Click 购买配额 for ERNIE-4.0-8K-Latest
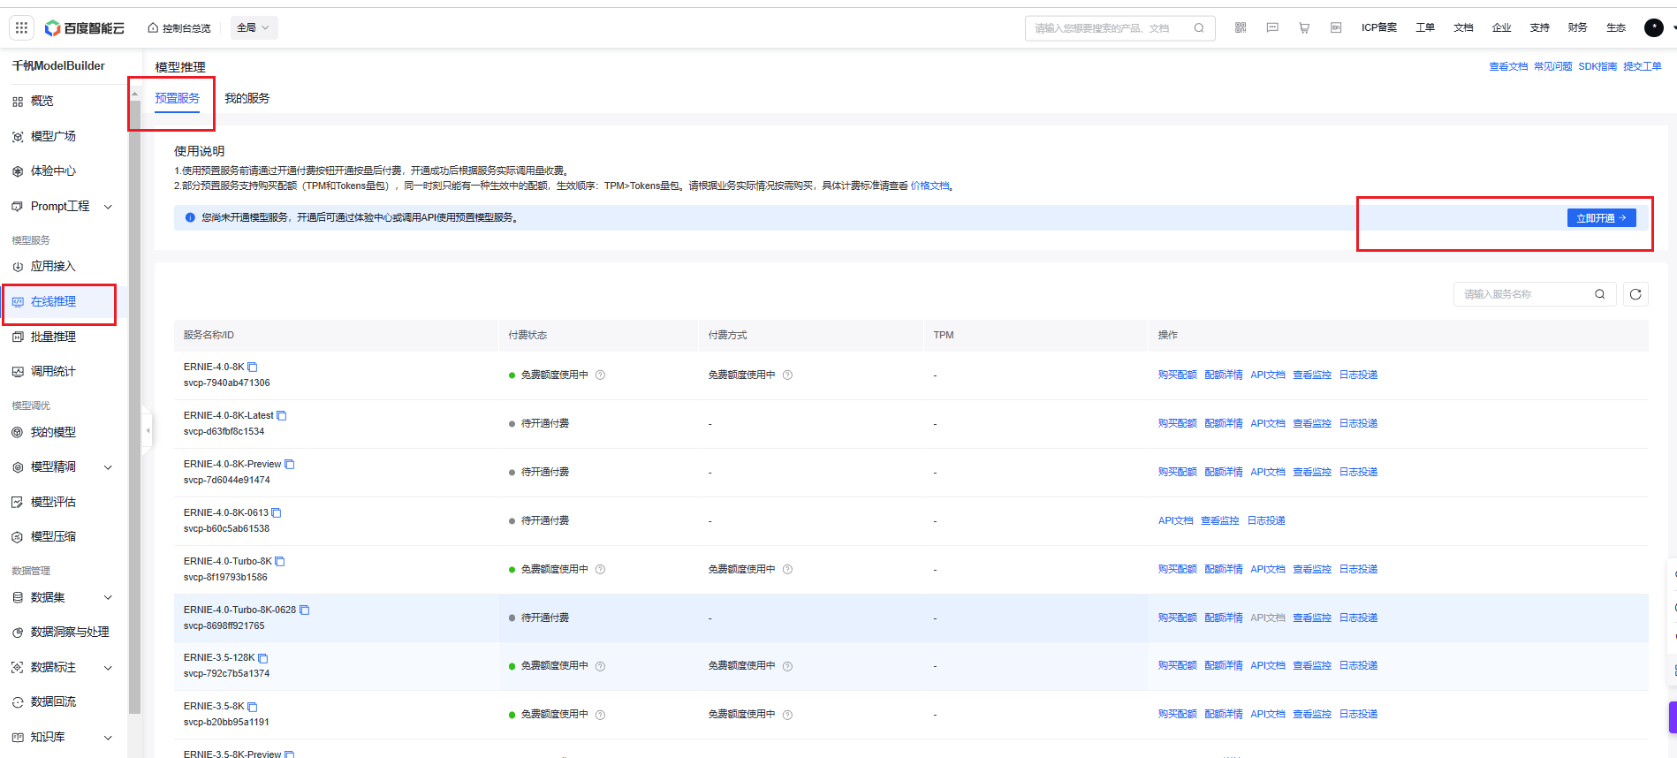 tap(1177, 424)
